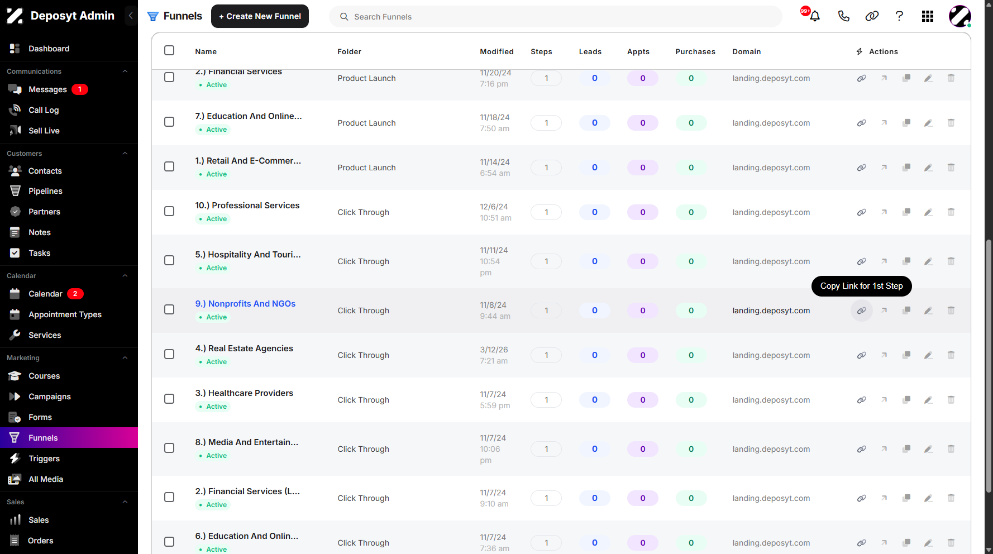The image size is (993, 554).
Task: Tick the 10.) Professional Services checkbox
Action: click(169, 211)
